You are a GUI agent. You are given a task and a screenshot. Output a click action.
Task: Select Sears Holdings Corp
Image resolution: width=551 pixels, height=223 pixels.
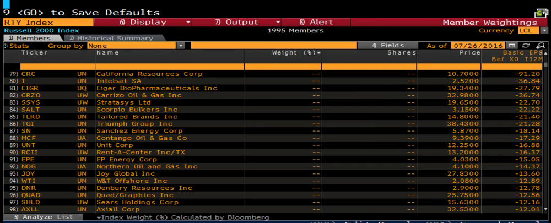point(137,202)
